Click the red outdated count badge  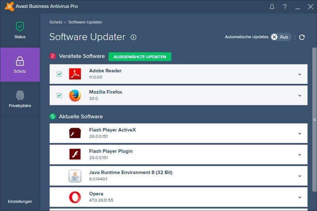tap(53, 56)
